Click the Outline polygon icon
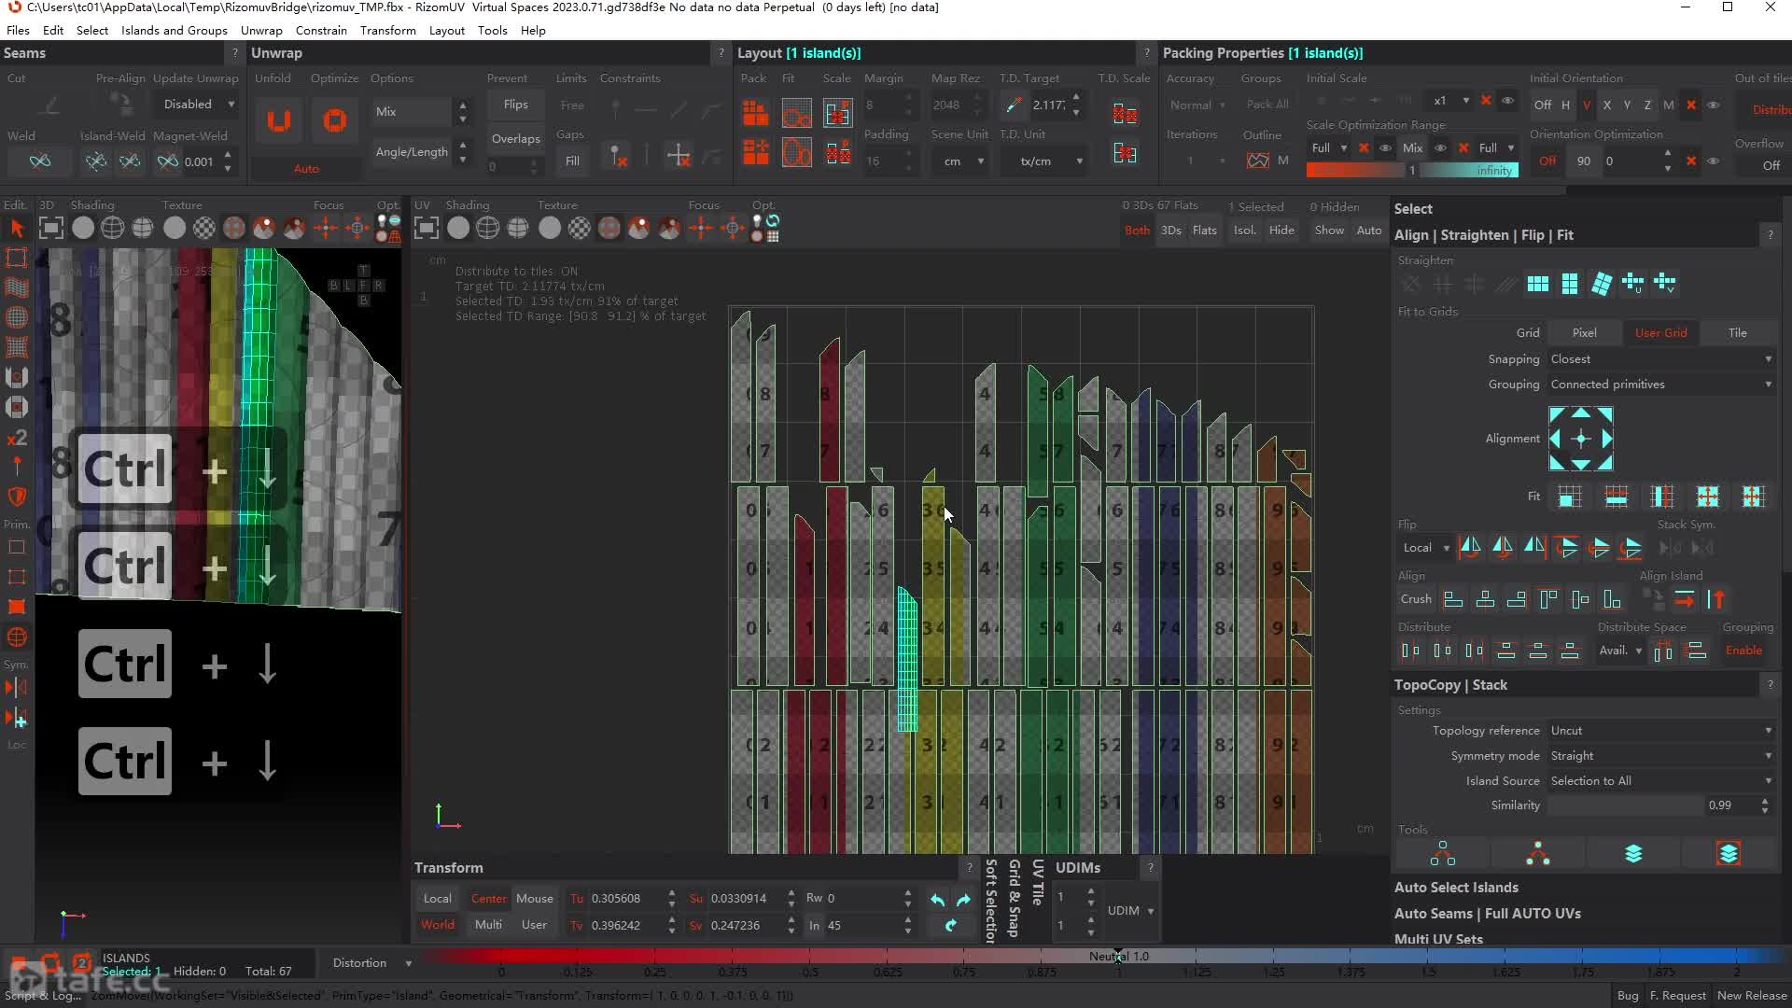 coord(1257,161)
